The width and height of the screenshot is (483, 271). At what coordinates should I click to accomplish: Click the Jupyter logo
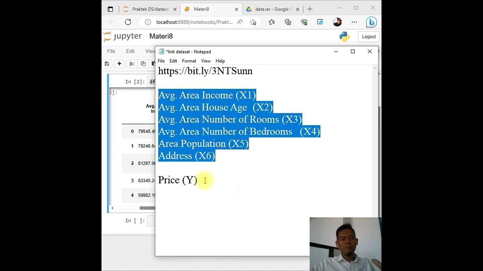pyautogui.click(x=123, y=36)
